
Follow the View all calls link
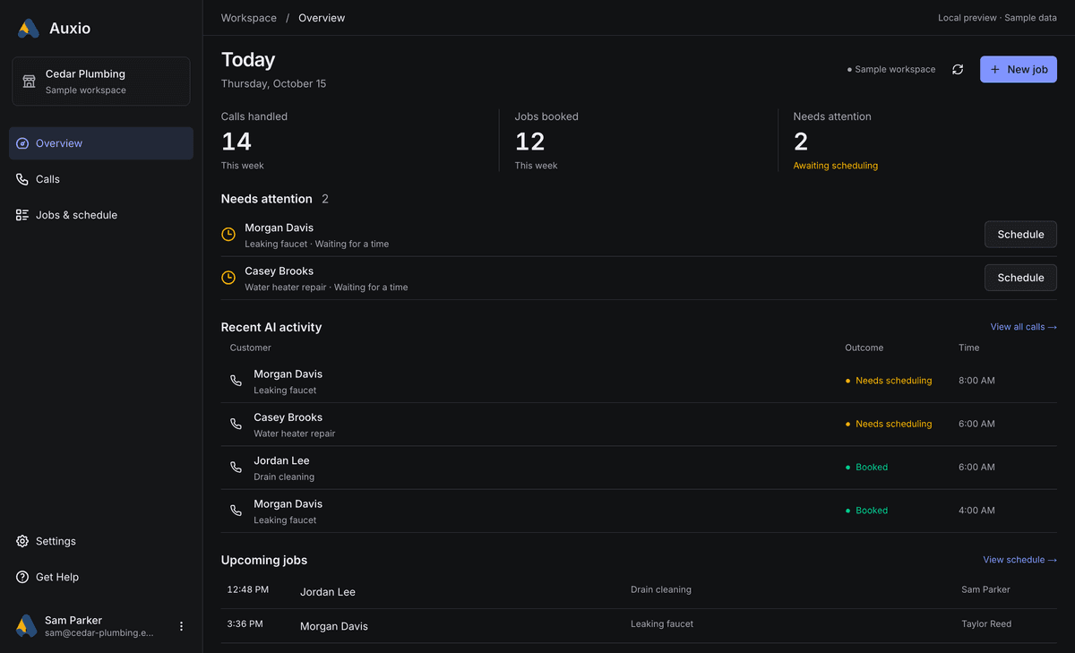point(1024,327)
